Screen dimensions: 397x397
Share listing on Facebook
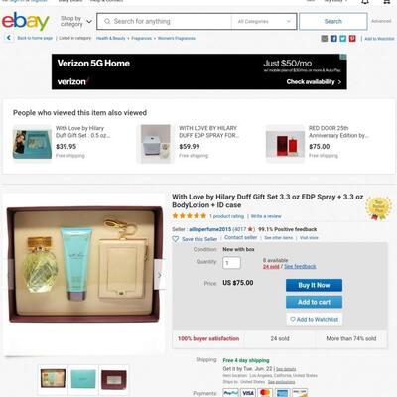click(x=333, y=39)
